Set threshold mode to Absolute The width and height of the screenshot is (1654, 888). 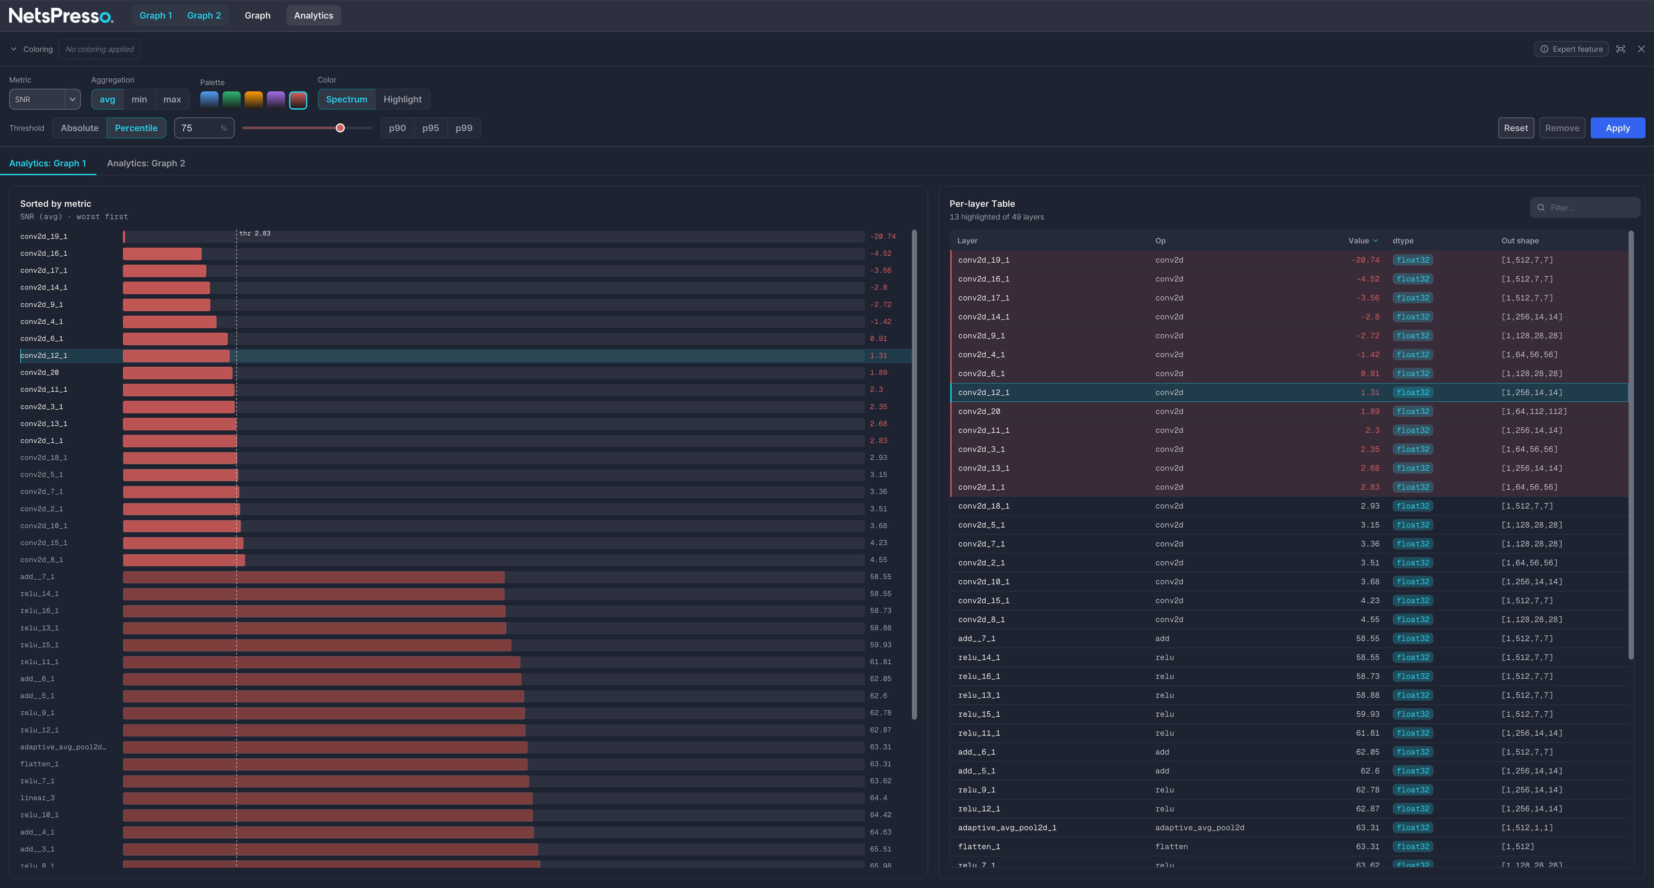point(80,128)
